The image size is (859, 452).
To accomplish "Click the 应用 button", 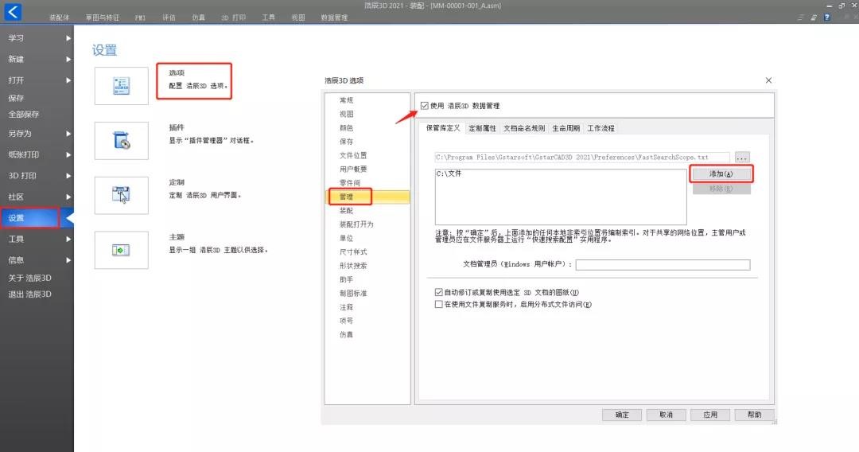I will pyautogui.click(x=710, y=415).
